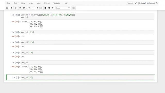The height and width of the screenshot is (93, 165).
Task: Click into cell In [25] defining arr_2d
Action: pyautogui.click(x=87, y=16)
